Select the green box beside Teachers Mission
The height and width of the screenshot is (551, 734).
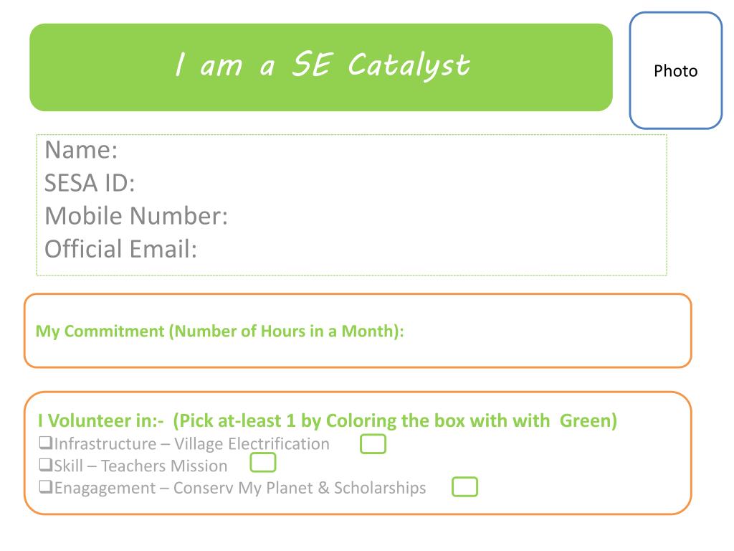(263, 462)
